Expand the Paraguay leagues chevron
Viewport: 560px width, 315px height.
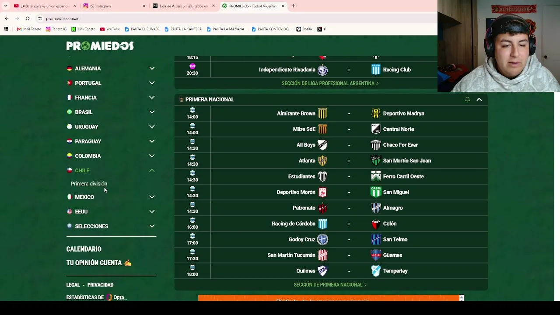(x=152, y=141)
